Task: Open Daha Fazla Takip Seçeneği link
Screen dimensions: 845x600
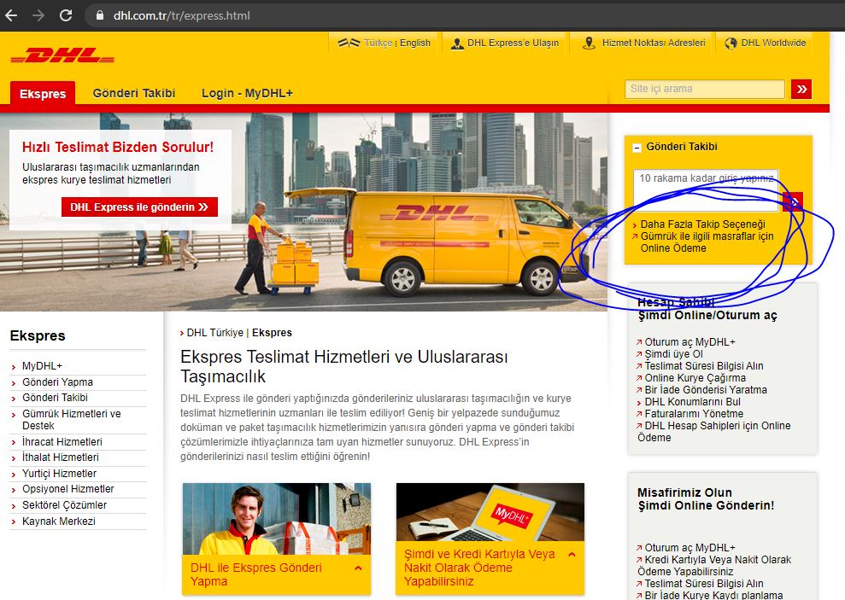Action: coord(702,224)
